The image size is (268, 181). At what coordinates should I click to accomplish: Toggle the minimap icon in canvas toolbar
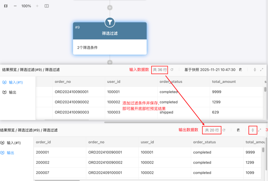point(6,6)
